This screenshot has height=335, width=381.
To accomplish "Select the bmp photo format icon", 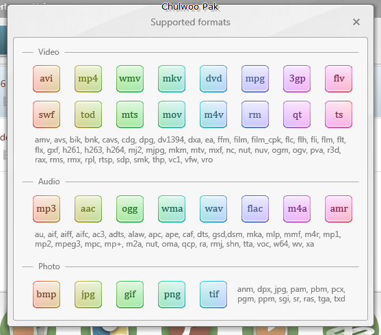I will (x=47, y=295).
